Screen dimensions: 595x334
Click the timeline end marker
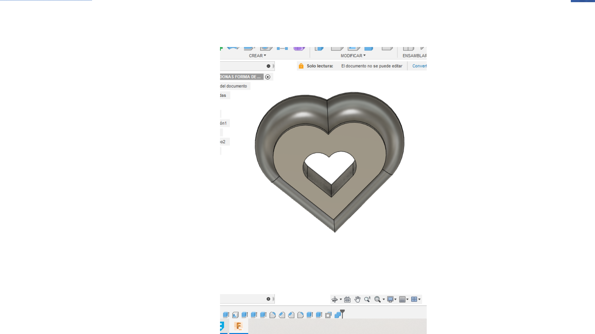[342, 314]
